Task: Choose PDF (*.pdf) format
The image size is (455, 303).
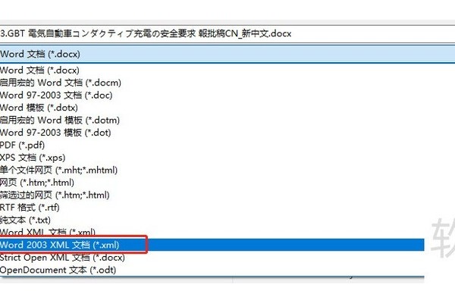Action: (212, 145)
